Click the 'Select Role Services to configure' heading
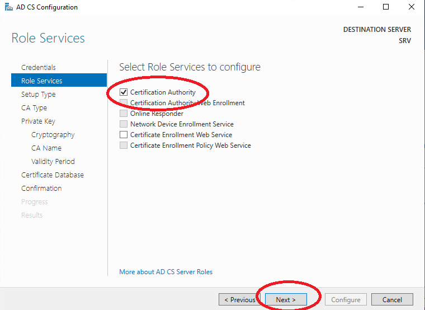The height and width of the screenshot is (310, 425). [190, 67]
